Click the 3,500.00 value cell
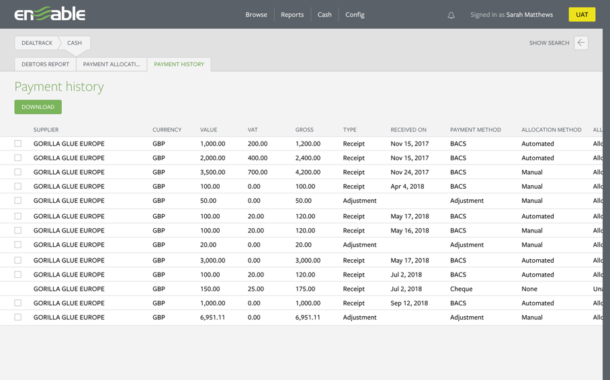610x380 pixels. [x=212, y=172]
